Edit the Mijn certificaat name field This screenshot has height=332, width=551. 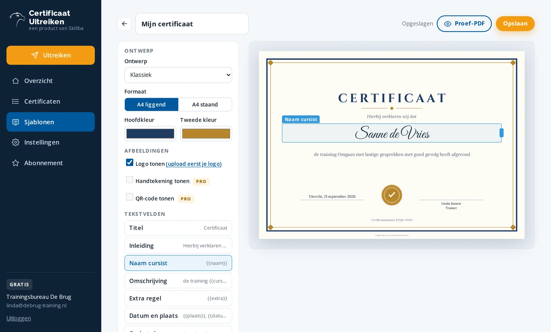[192, 24]
